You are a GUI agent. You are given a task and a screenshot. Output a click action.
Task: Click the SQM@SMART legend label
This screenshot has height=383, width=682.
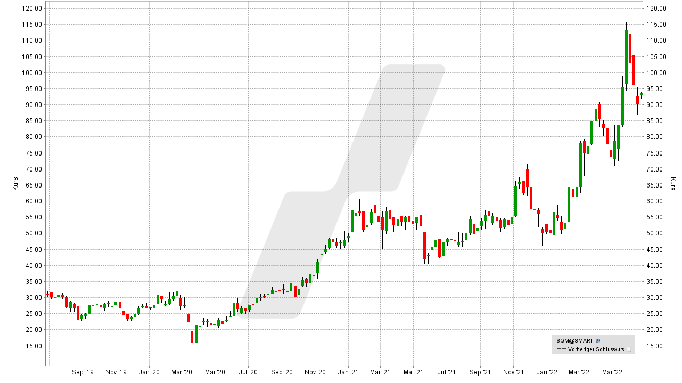576,341
